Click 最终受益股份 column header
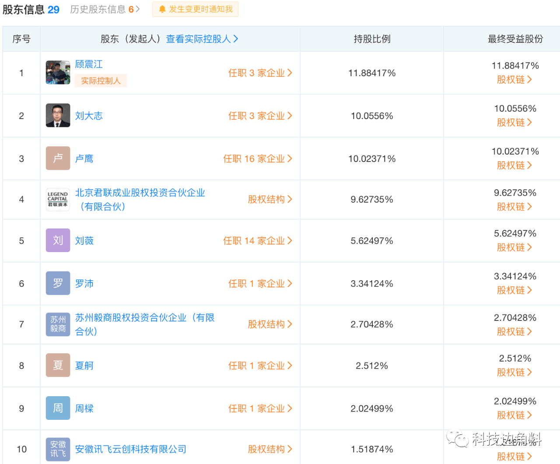Viewport: 560px width, 464px height. 515,39
